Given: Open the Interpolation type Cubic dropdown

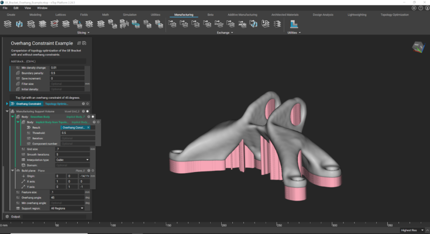Looking at the screenshot, I should coord(72,159).
